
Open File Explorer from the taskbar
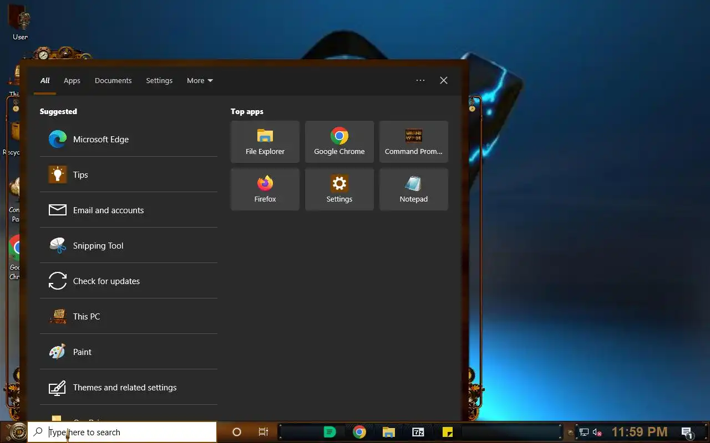pyautogui.click(x=388, y=432)
